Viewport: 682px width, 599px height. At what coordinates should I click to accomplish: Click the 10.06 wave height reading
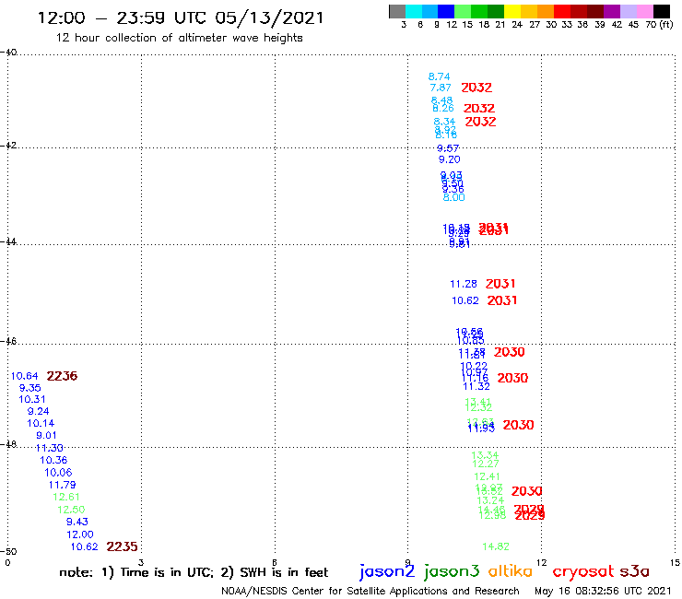(58, 473)
